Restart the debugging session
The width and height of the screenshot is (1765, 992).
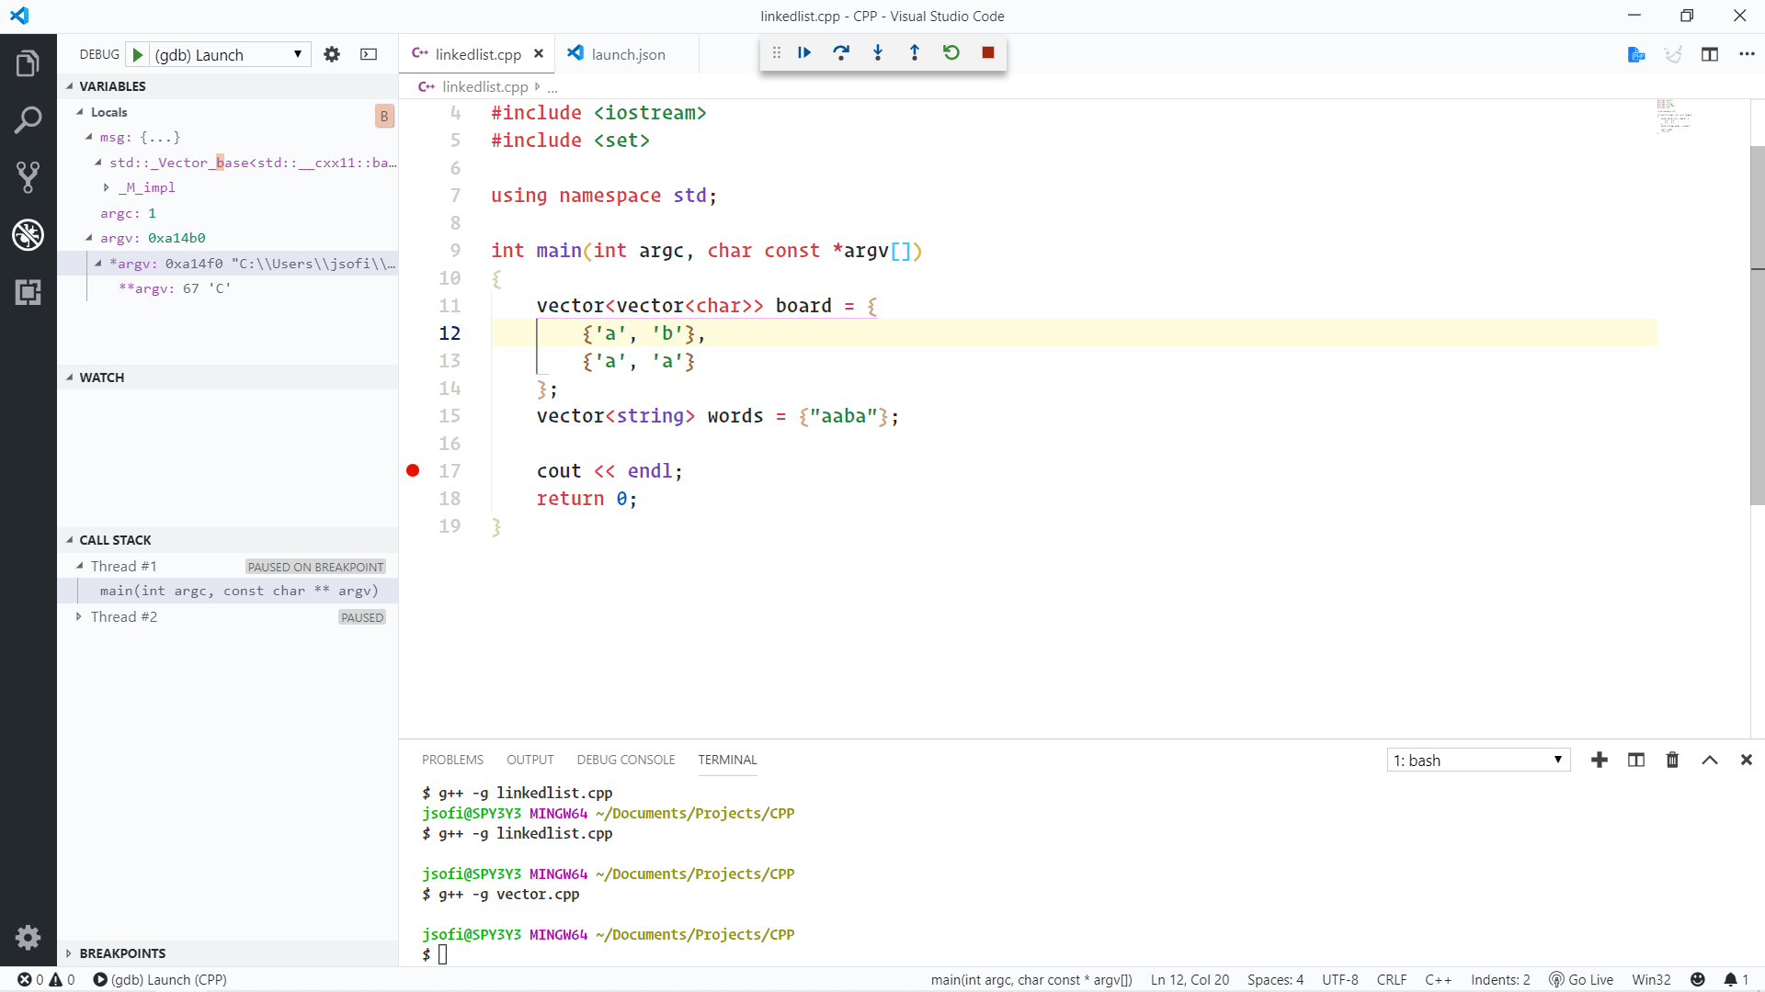[951, 53]
